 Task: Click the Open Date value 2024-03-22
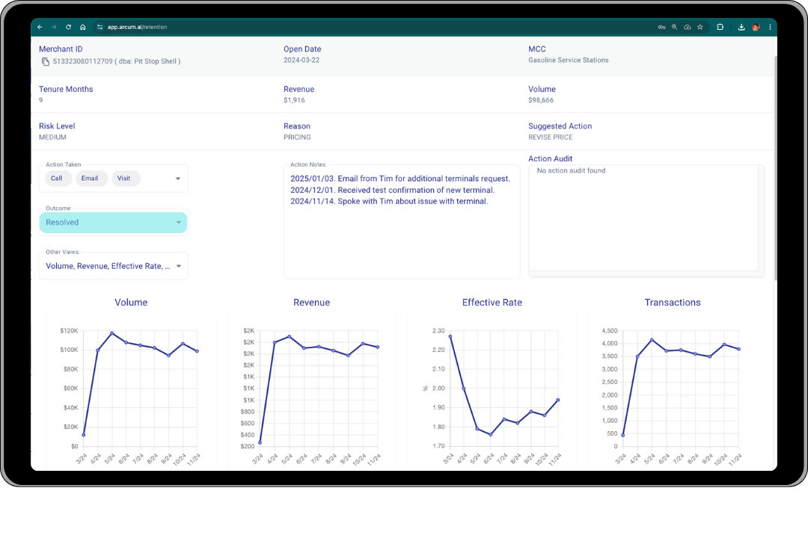[x=302, y=61]
